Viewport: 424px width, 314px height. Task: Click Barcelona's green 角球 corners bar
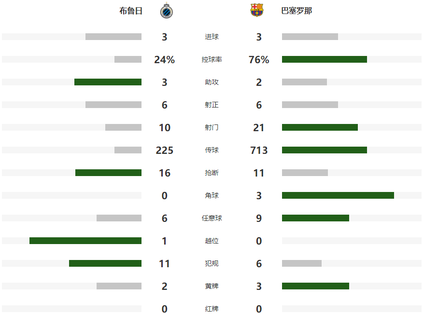pyautogui.click(x=338, y=195)
